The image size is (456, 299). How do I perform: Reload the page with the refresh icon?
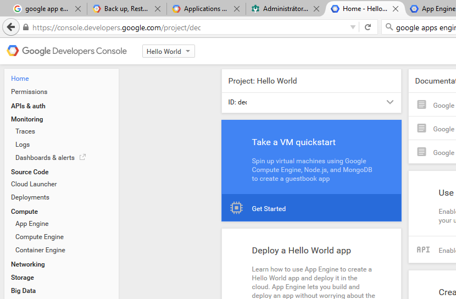click(x=368, y=27)
